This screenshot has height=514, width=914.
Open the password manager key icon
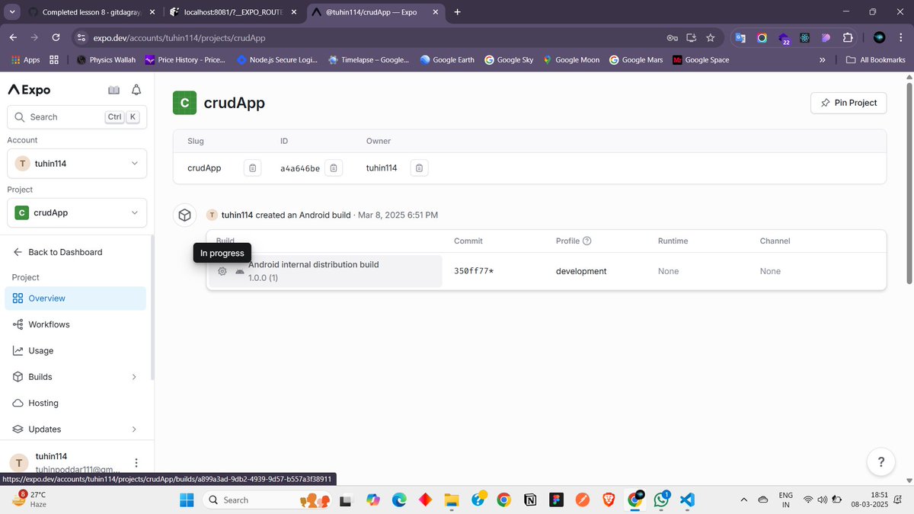[673, 37]
